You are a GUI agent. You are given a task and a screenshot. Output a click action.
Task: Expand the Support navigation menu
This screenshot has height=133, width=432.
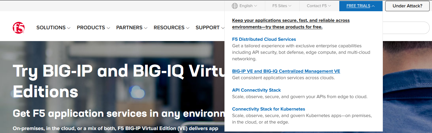pyautogui.click(x=208, y=27)
